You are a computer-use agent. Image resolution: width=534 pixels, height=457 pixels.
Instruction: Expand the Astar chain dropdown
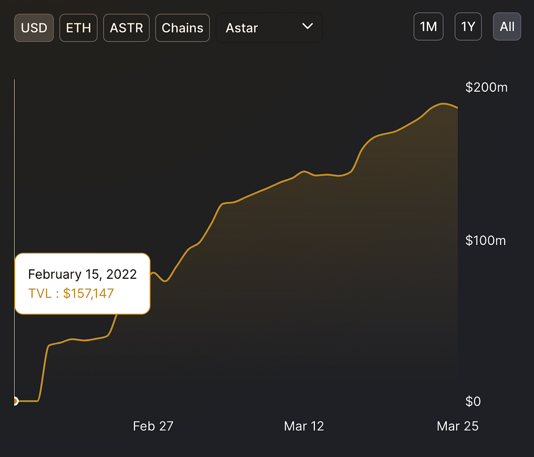pyautogui.click(x=269, y=28)
